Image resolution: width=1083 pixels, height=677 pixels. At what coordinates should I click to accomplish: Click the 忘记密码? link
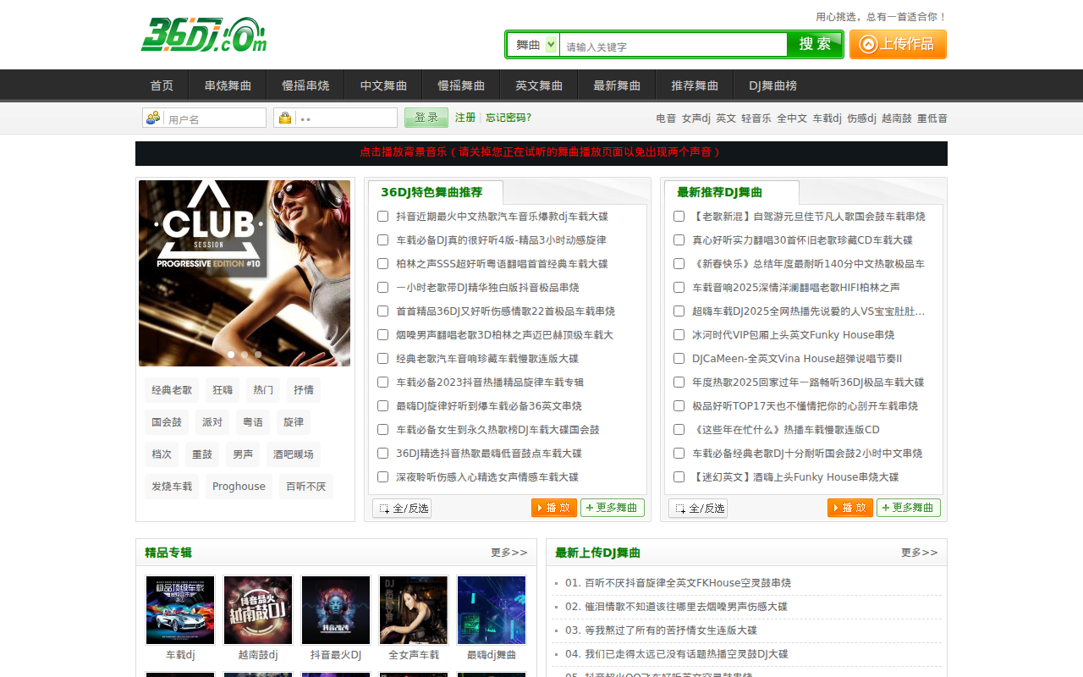[507, 118]
